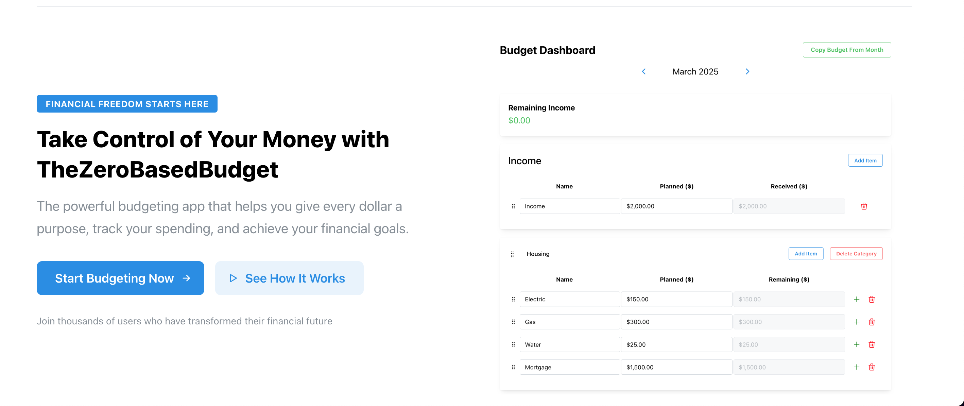
Task: Click the March 2025 month label
Action: pyautogui.click(x=695, y=71)
